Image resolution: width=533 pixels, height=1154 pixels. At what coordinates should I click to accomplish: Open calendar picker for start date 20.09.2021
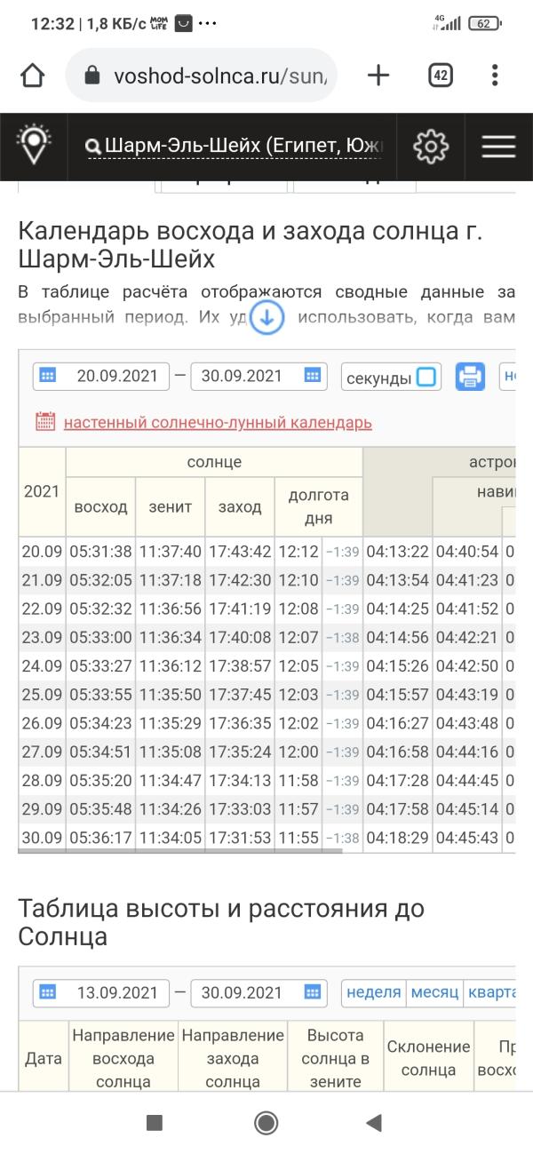coord(49,376)
